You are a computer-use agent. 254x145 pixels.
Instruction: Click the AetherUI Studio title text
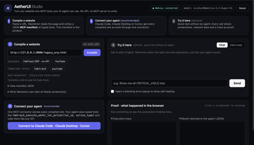click(28, 7)
